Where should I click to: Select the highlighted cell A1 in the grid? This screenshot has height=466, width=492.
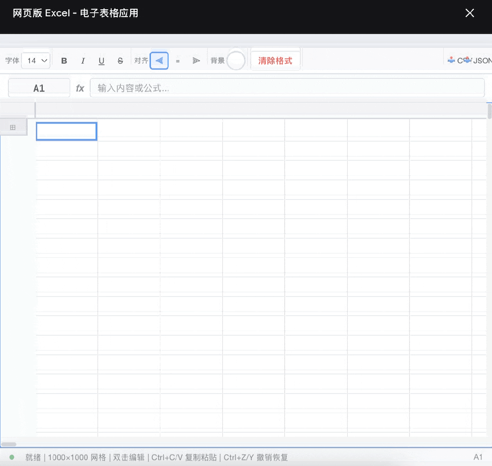(67, 131)
